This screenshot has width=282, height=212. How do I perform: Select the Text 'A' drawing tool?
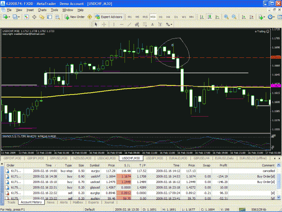tap(153, 24)
